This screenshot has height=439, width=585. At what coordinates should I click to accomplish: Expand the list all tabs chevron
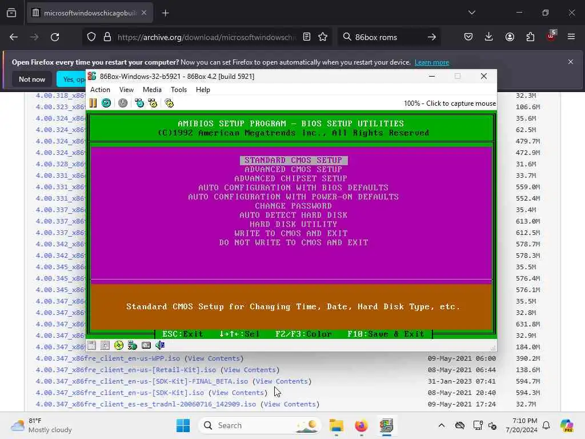tap(471, 13)
